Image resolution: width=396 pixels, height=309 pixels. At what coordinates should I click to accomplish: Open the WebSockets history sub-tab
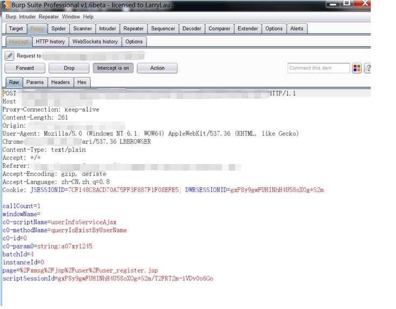(x=95, y=41)
